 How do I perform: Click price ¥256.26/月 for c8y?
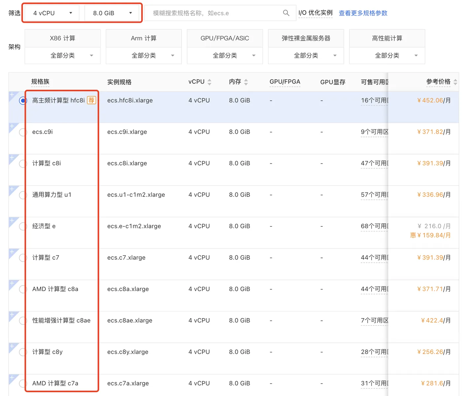434,352
